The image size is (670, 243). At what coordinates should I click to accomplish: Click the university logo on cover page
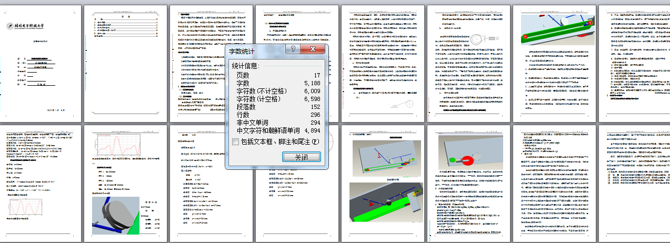(25, 27)
